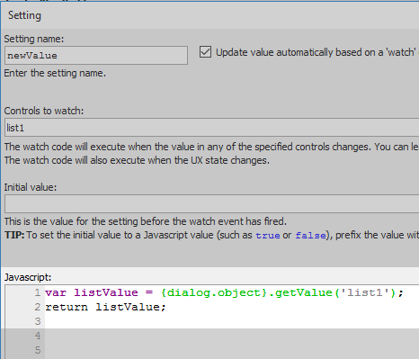This screenshot has width=419, height=359.
Task: Click the blue 'true' keyword in the tip
Action: coord(268,236)
